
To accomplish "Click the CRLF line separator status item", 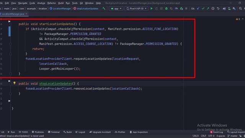I will coord(203,136).
